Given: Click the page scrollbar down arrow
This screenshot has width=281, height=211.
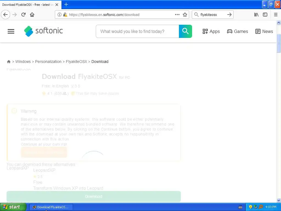Looking at the screenshot, I should pyautogui.click(x=279, y=200).
